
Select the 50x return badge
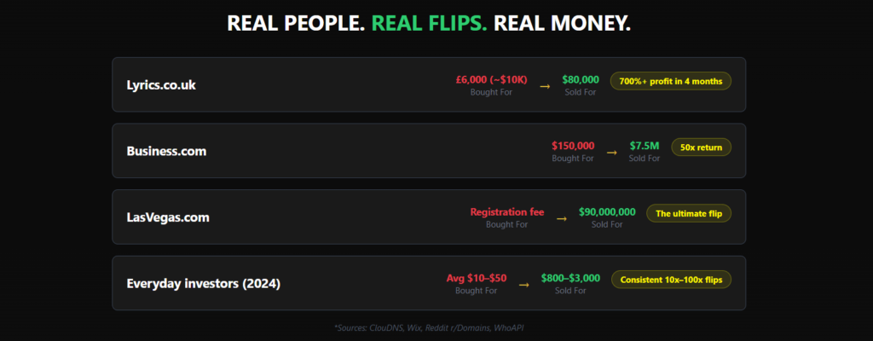tap(702, 147)
